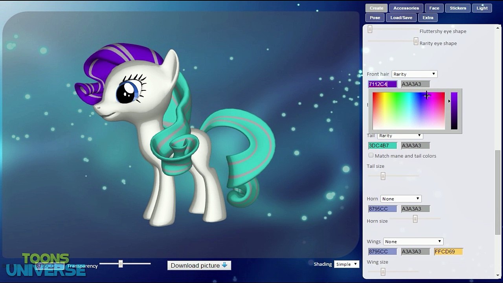The width and height of the screenshot is (503, 283).
Task: Click the Tail size slider handle
Action: coord(383,176)
